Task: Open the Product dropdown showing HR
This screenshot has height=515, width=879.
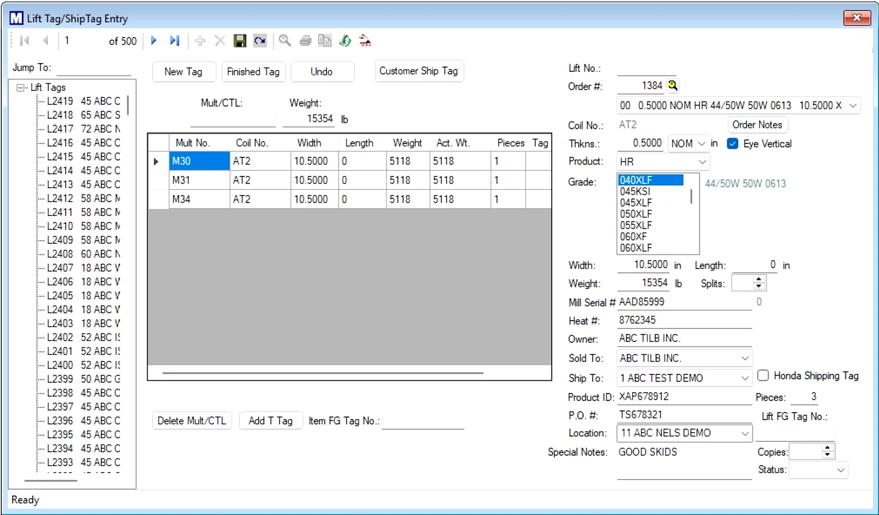Action: [702, 162]
